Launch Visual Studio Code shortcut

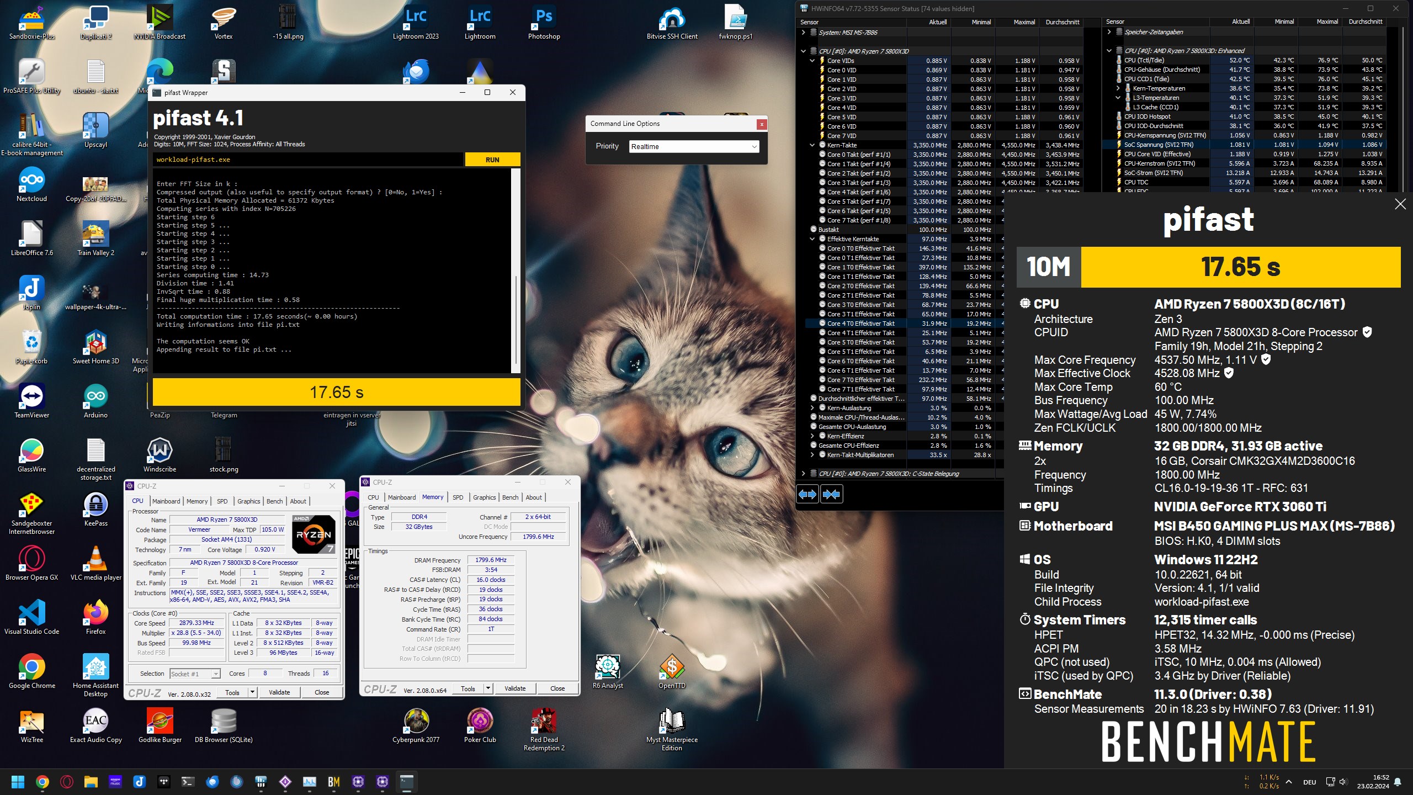click(31, 618)
